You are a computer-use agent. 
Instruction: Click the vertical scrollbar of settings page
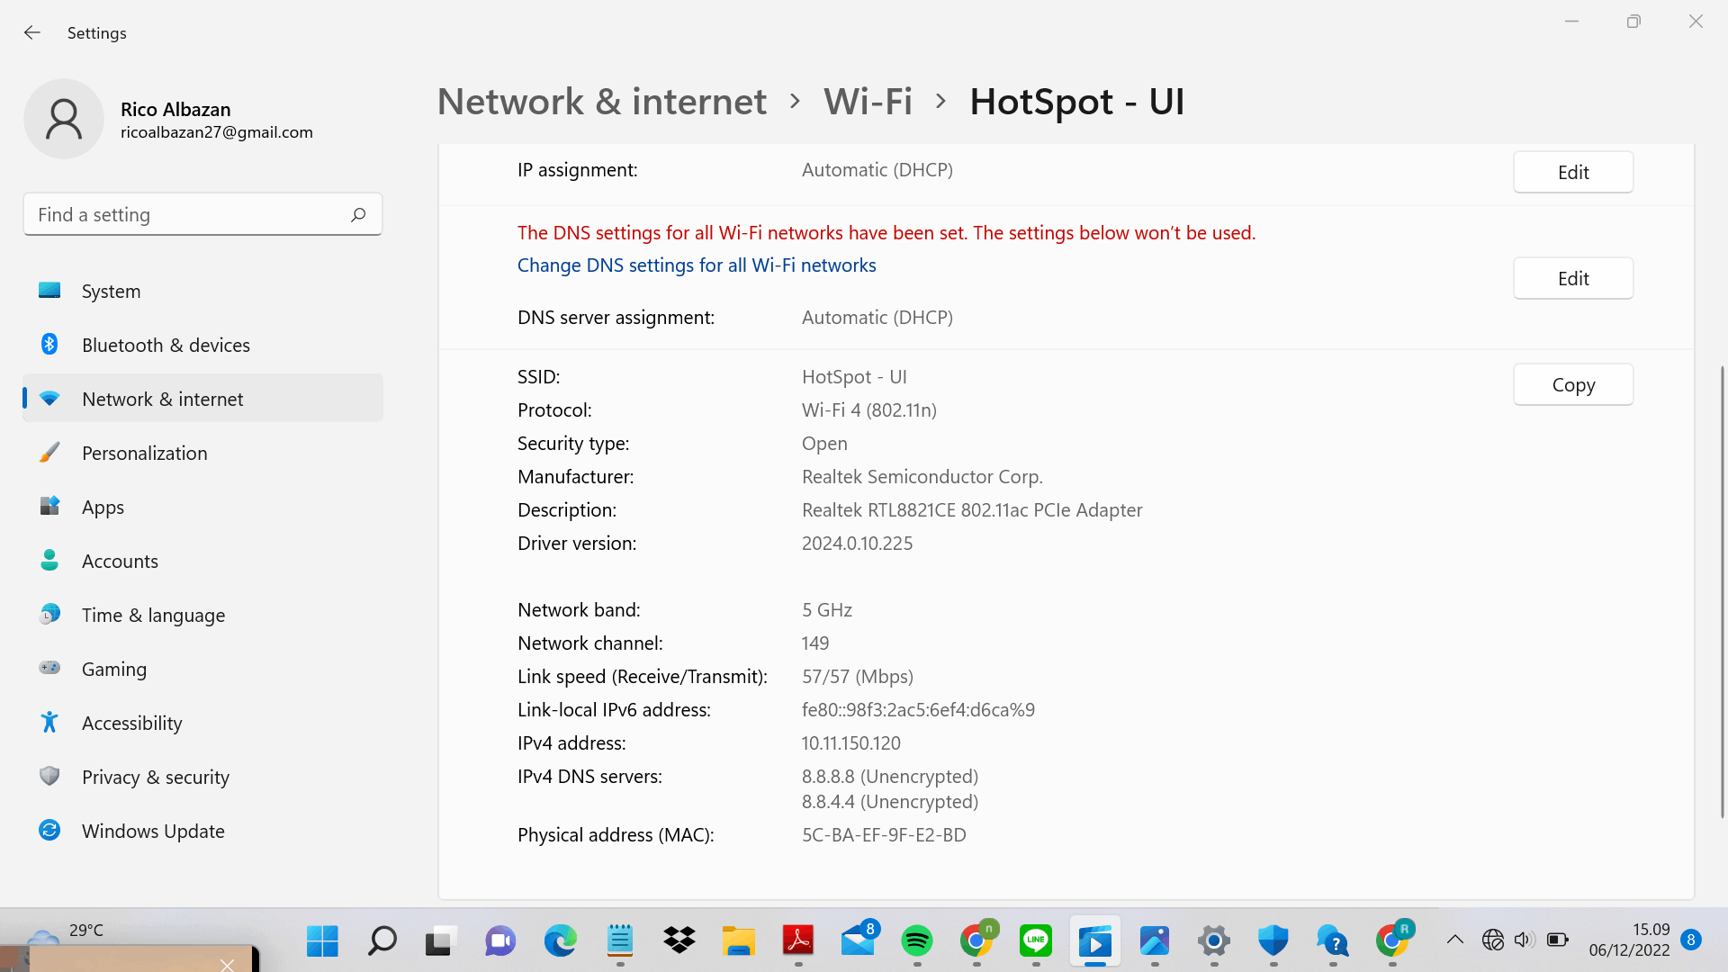click(x=1722, y=589)
